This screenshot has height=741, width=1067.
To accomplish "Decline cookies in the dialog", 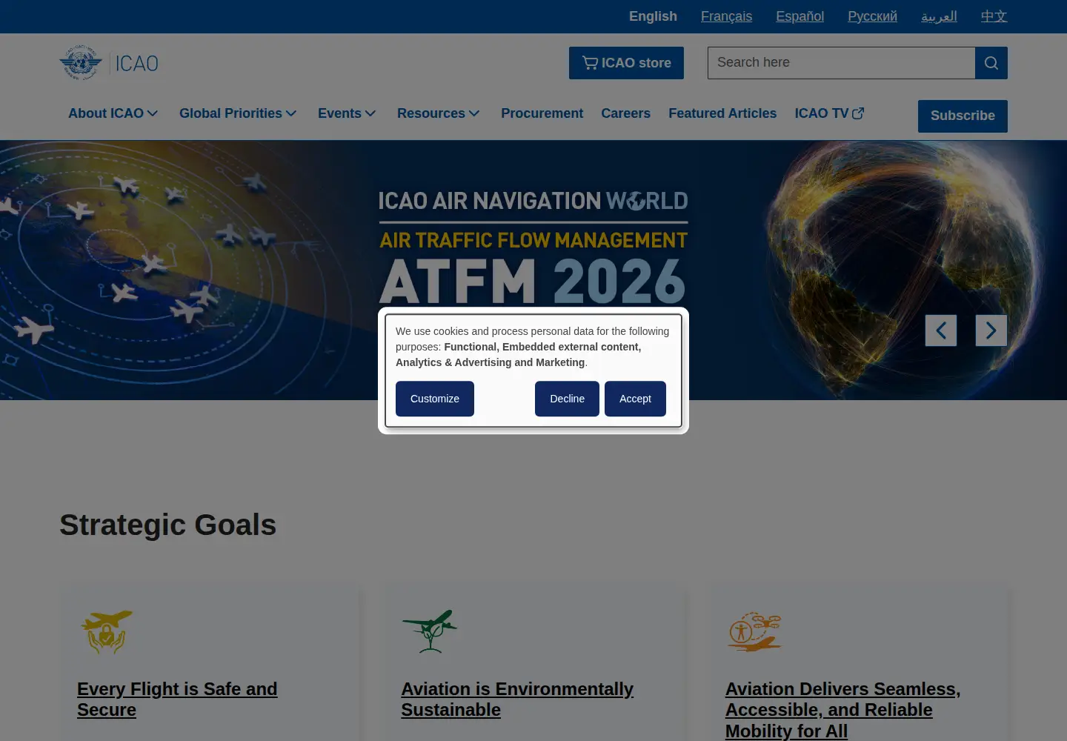I will pyautogui.click(x=567, y=399).
